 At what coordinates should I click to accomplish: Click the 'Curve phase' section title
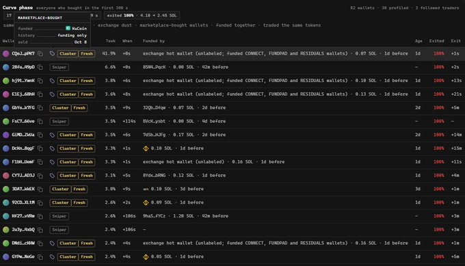tap(18, 8)
